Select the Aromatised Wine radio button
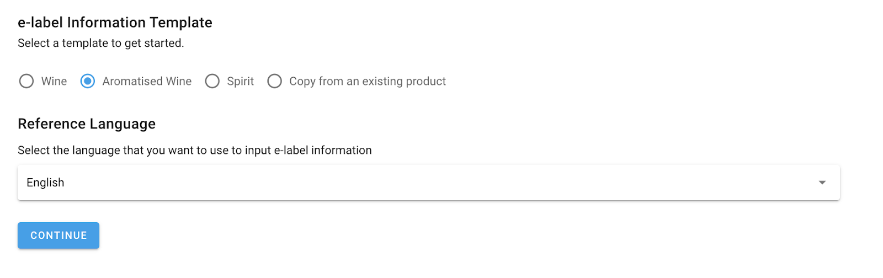Screen dimensions: 883x278 click(x=88, y=81)
